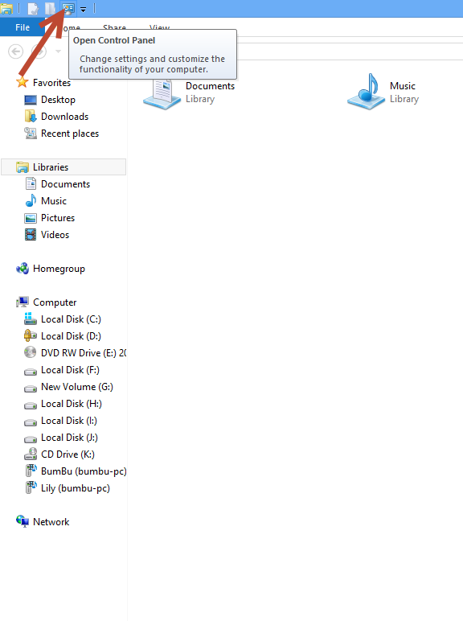The height and width of the screenshot is (621, 463).
Task: Open the recent locations dropdown arrow
Action: coord(58,51)
